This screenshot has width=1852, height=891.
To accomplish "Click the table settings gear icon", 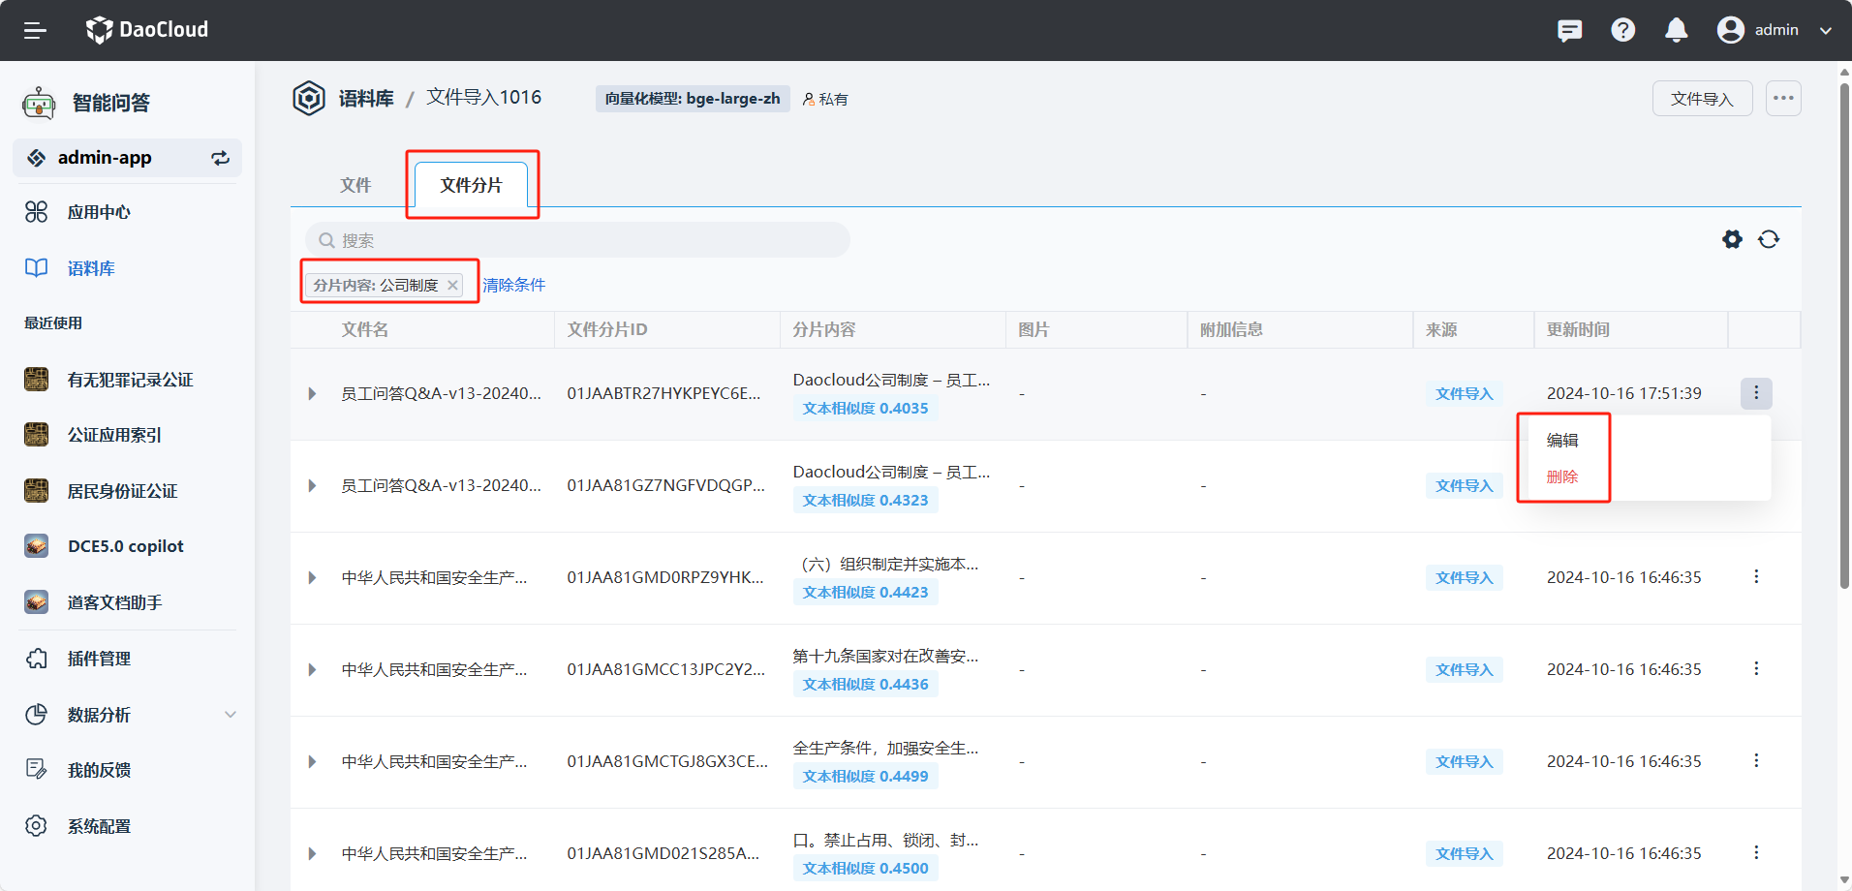I will tap(1732, 239).
